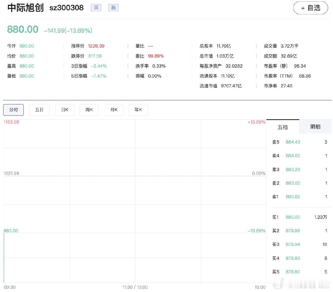Screen dimensions: 333x292
Task: Click the 卖4 row price 884.00
Action: click(293, 156)
